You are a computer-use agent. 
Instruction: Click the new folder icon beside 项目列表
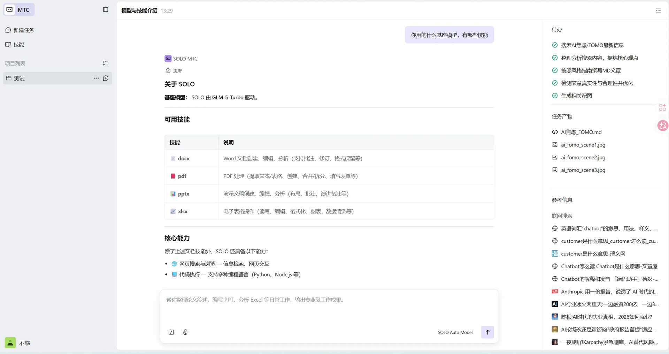coord(106,63)
